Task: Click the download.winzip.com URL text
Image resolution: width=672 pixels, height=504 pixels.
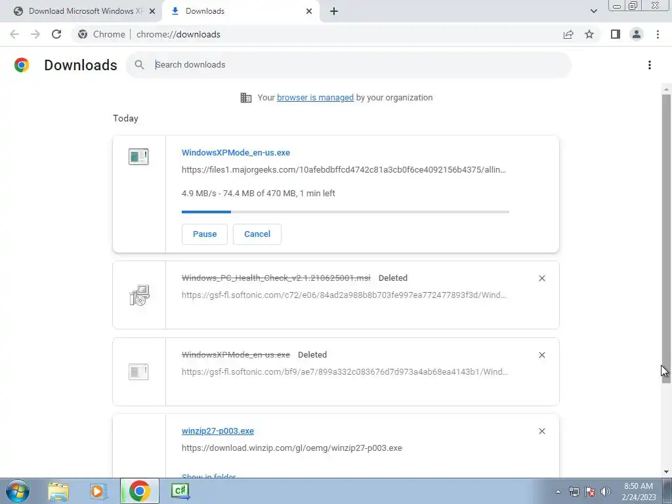Action: click(x=292, y=448)
